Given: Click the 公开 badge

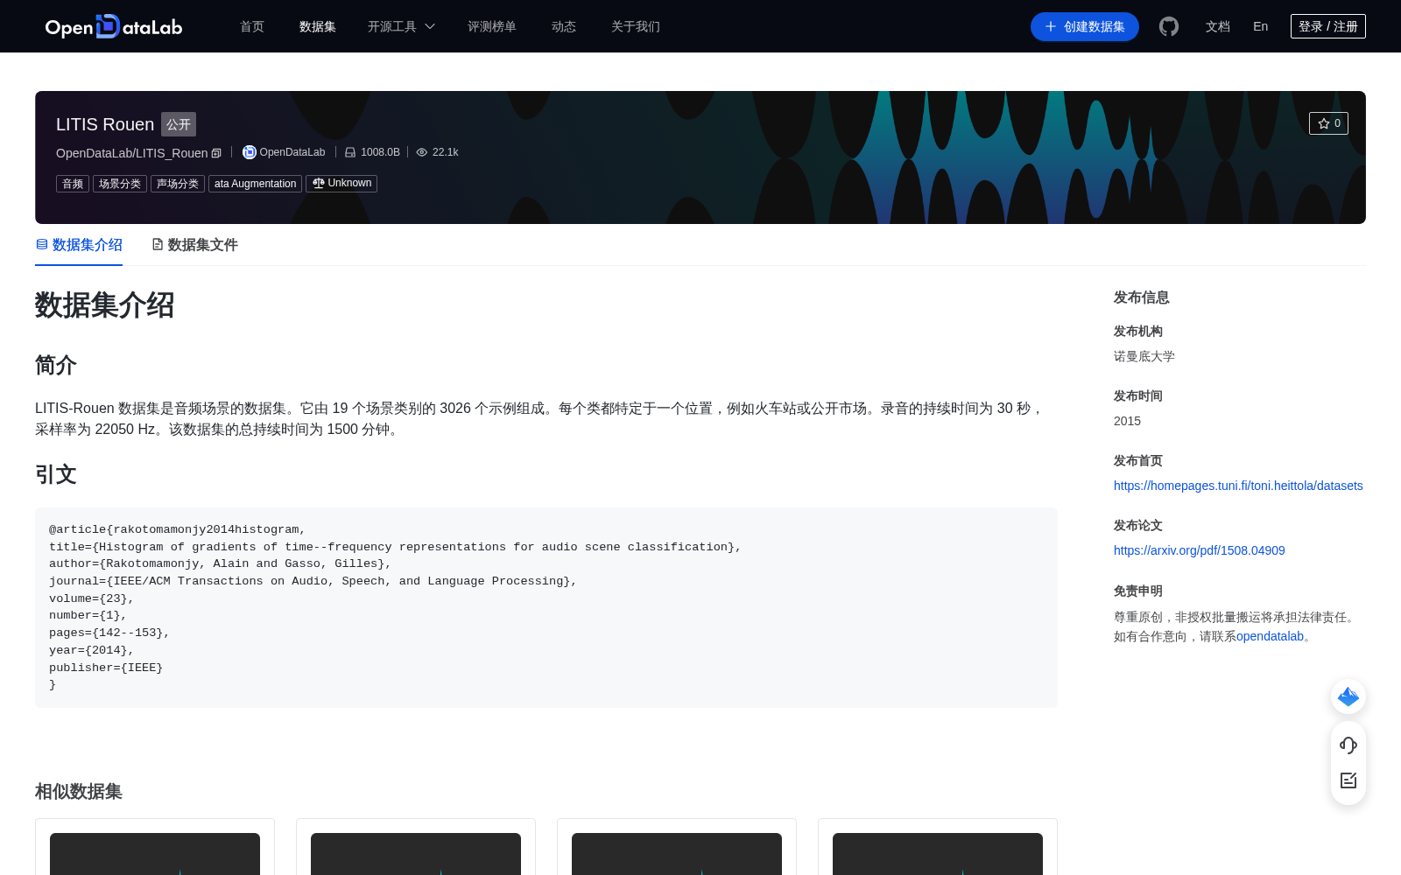Looking at the screenshot, I should [179, 124].
